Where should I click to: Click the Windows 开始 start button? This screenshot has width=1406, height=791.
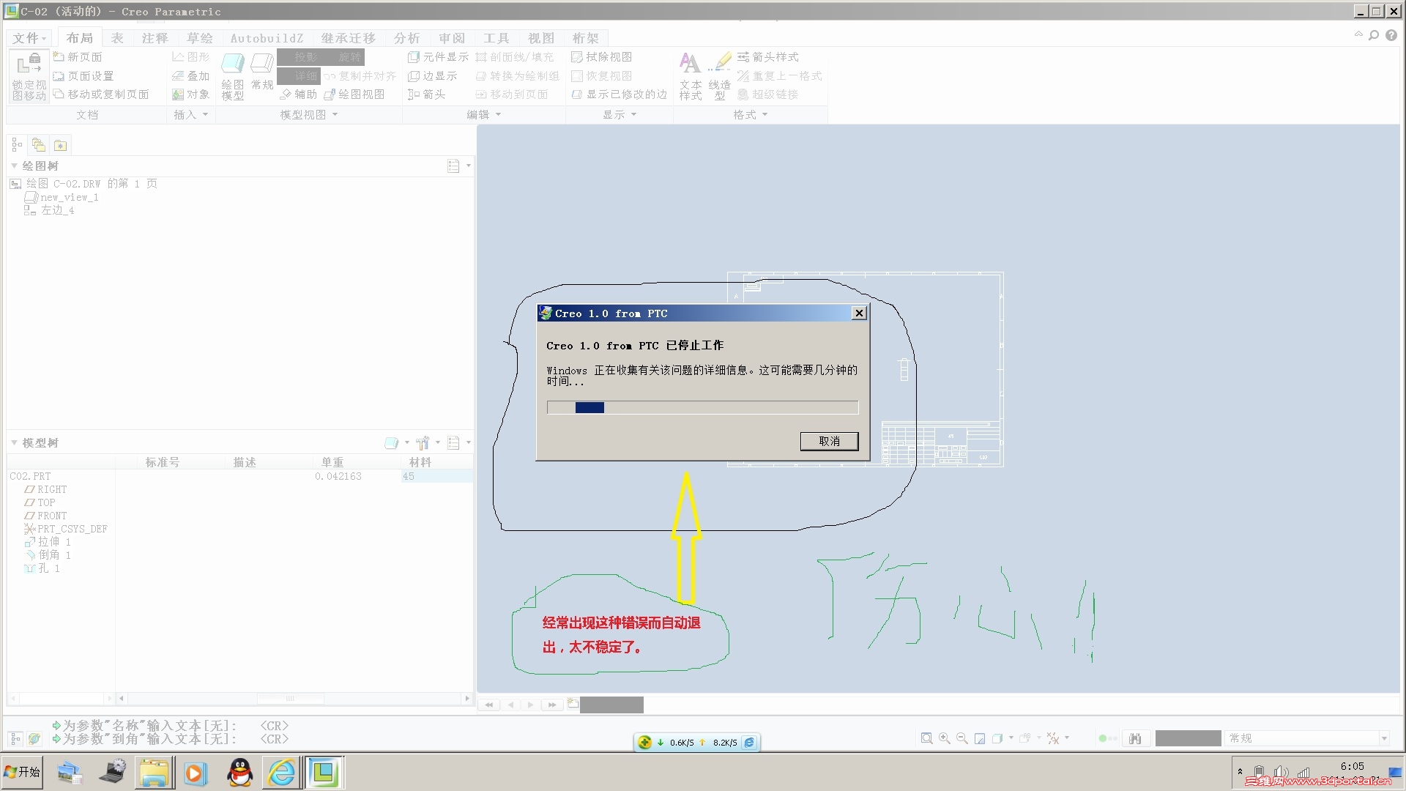(22, 772)
